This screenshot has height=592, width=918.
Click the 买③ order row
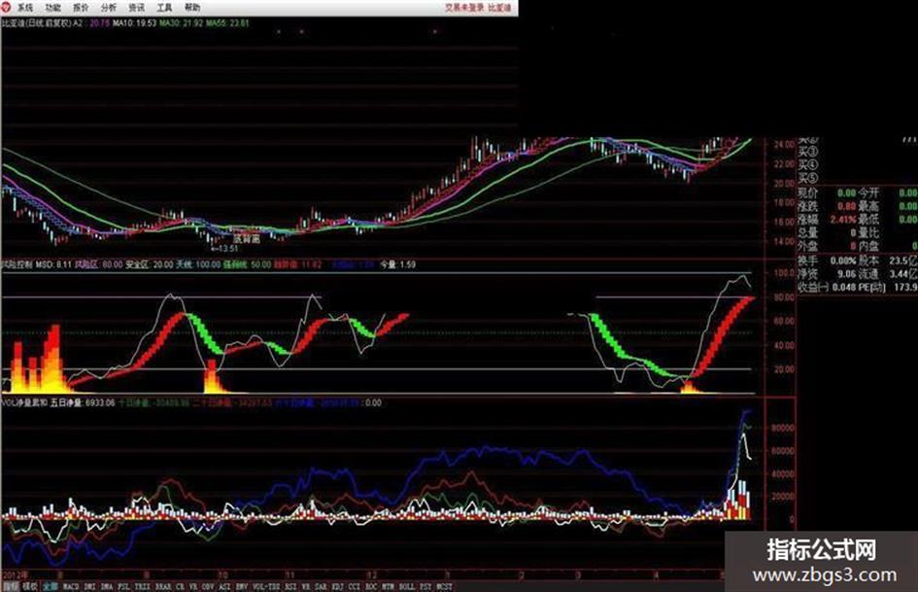coord(808,153)
